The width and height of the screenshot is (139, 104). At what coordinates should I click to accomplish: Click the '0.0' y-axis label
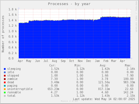11,59
